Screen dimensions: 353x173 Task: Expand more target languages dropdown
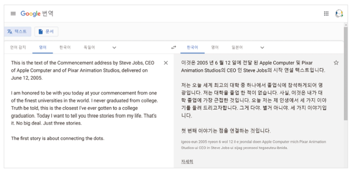coord(262,48)
